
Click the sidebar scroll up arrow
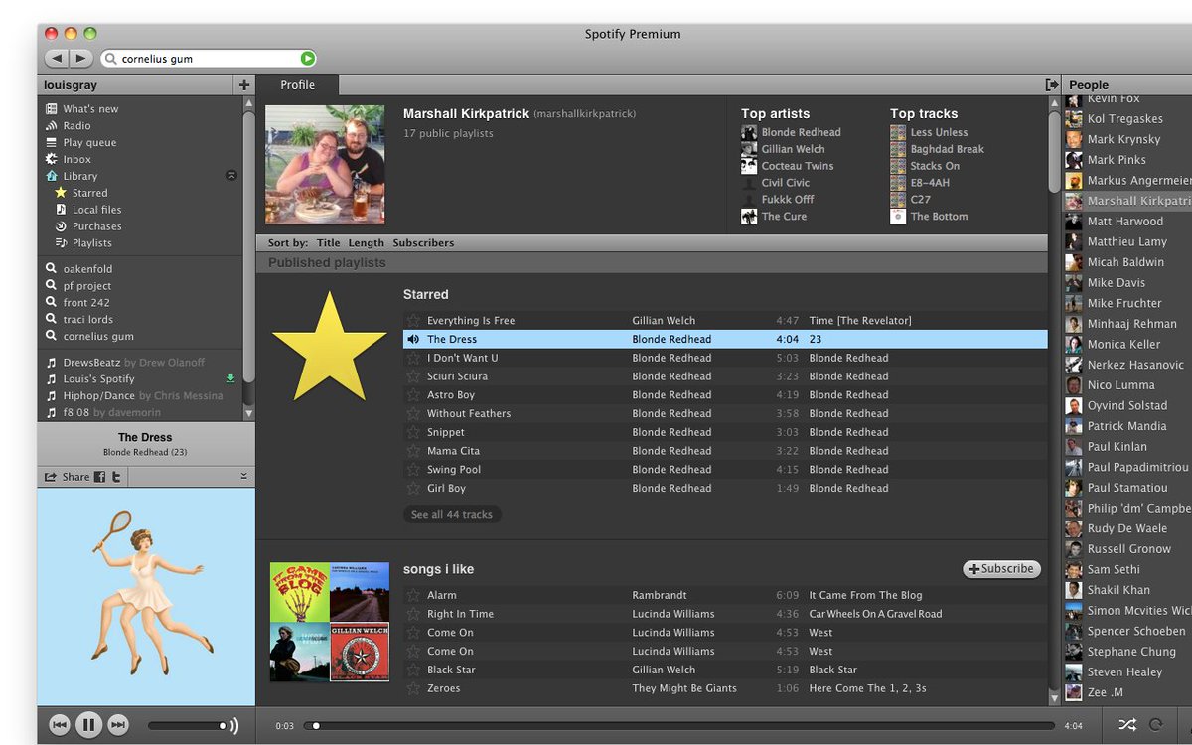point(248,102)
